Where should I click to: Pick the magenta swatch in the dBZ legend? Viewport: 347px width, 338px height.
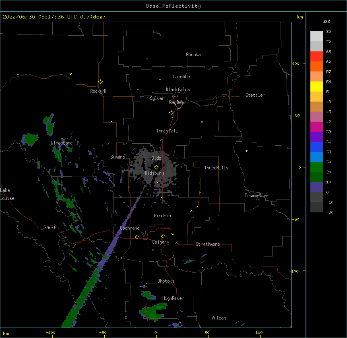(316, 126)
